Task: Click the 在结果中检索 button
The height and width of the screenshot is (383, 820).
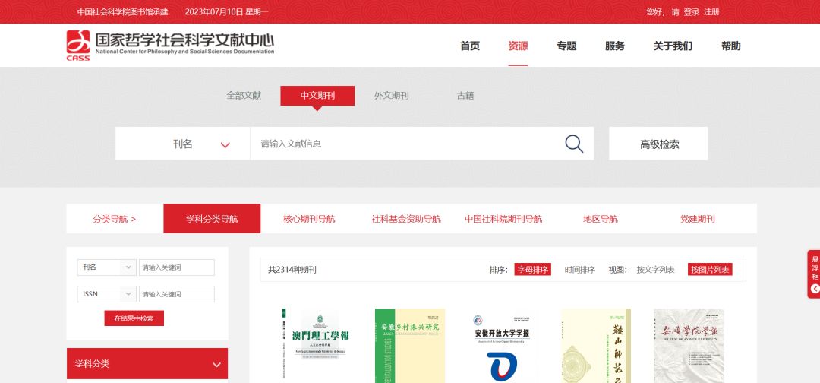Action: (x=134, y=318)
